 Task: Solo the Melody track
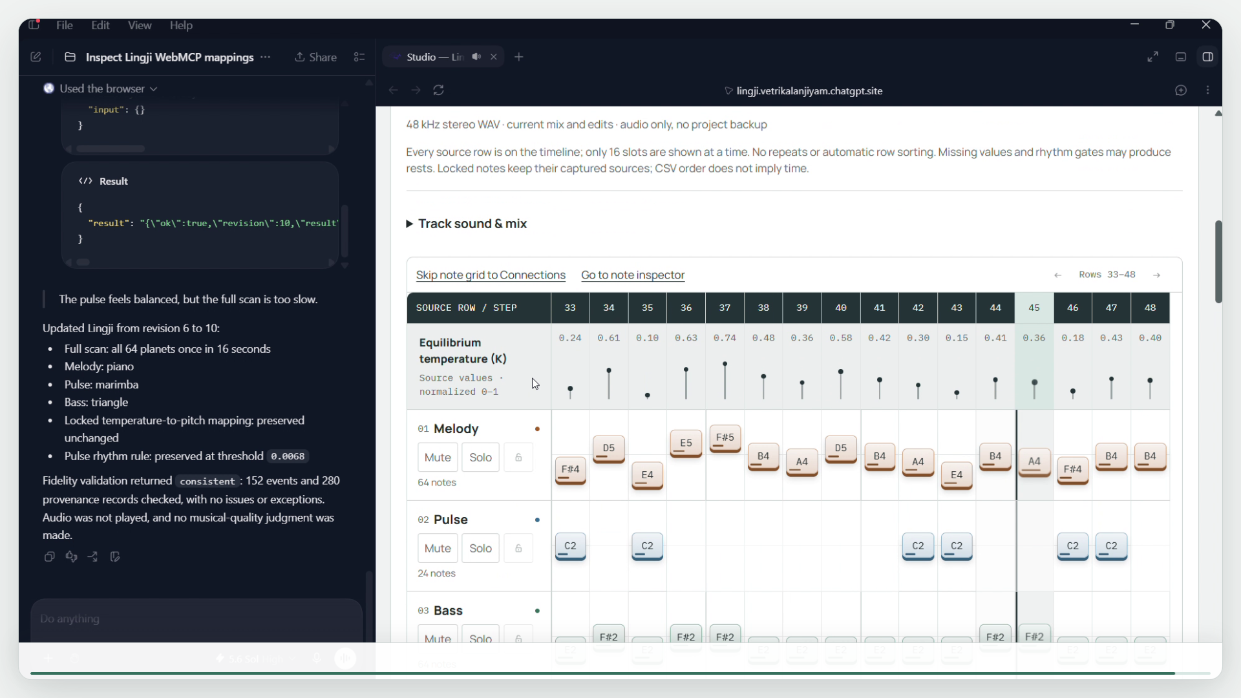480,457
